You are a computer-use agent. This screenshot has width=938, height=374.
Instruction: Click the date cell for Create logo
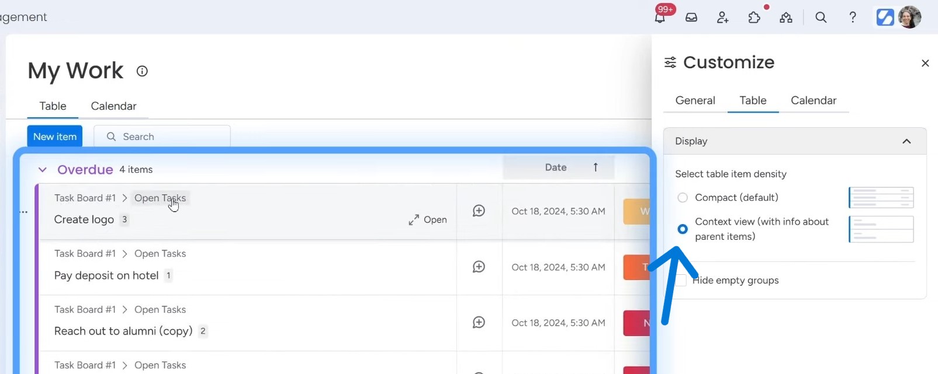pyautogui.click(x=558, y=211)
